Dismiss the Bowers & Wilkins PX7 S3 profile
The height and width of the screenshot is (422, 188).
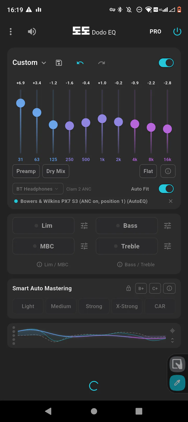(171, 201)
